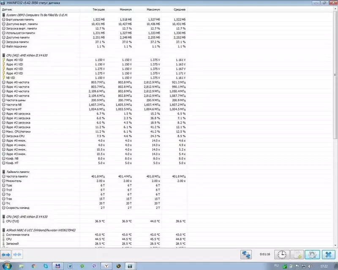This screenshot has width=338, height=270.
Task: Click the Максимум column header
Action: tap(147, 9)
